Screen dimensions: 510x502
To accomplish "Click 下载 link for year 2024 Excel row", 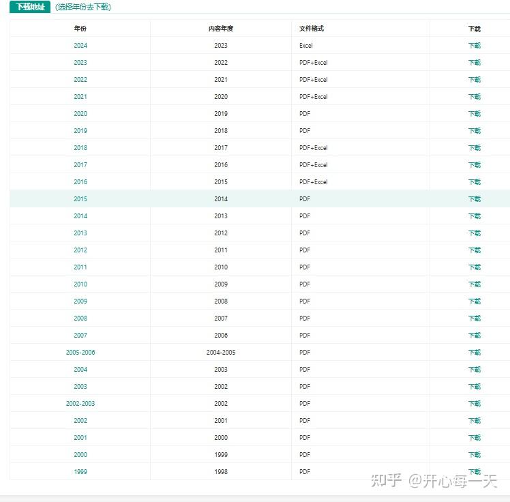I will pyautogui.click(x=475, y=46).
